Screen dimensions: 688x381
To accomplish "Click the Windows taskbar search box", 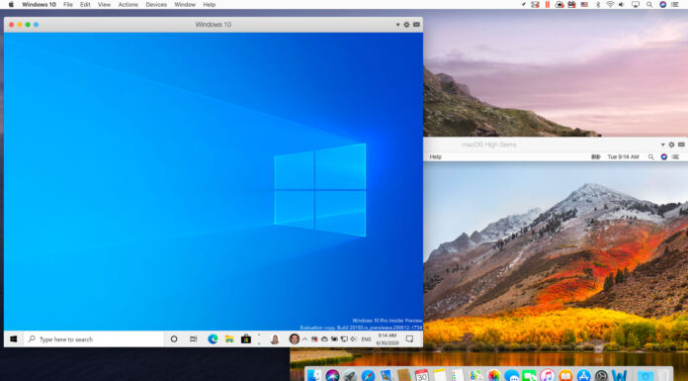I will [x=93, y=339].
